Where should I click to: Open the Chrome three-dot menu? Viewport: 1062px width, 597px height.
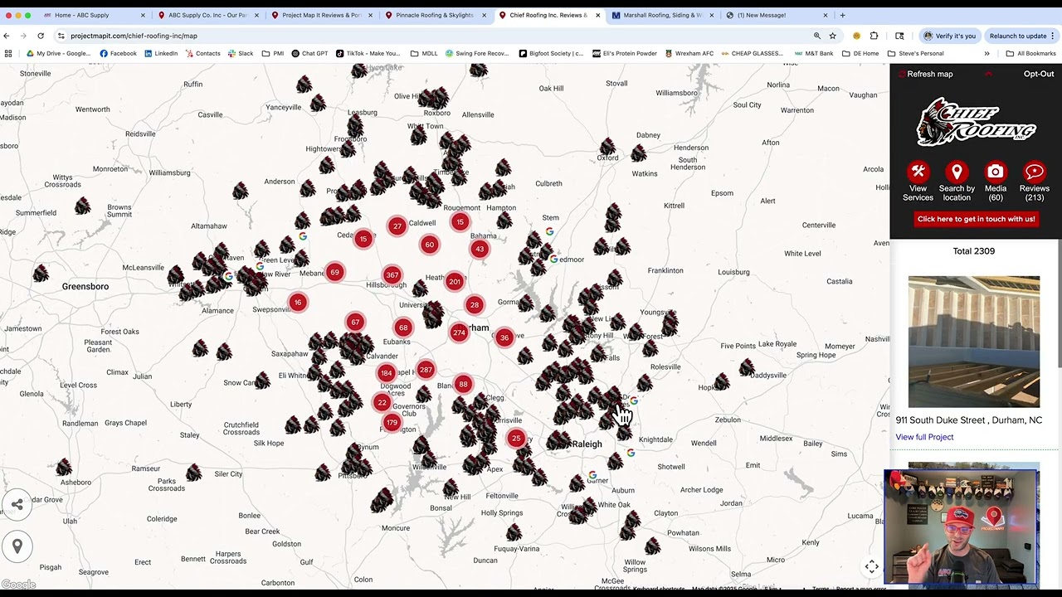click(1053, 36)
